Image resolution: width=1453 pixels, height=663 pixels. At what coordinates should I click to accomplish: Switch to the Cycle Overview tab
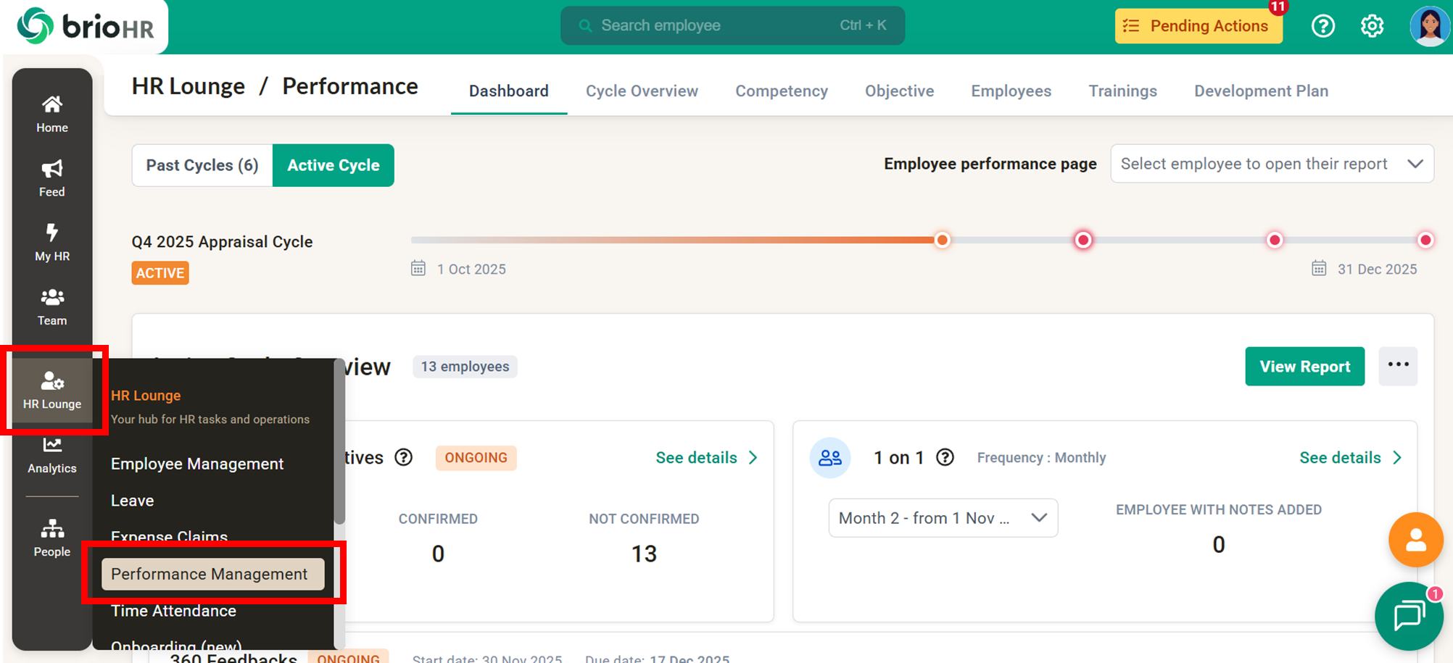click(x=642, y=91)
